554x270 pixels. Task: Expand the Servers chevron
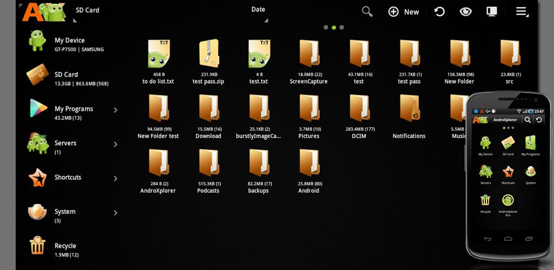point(116,144)
